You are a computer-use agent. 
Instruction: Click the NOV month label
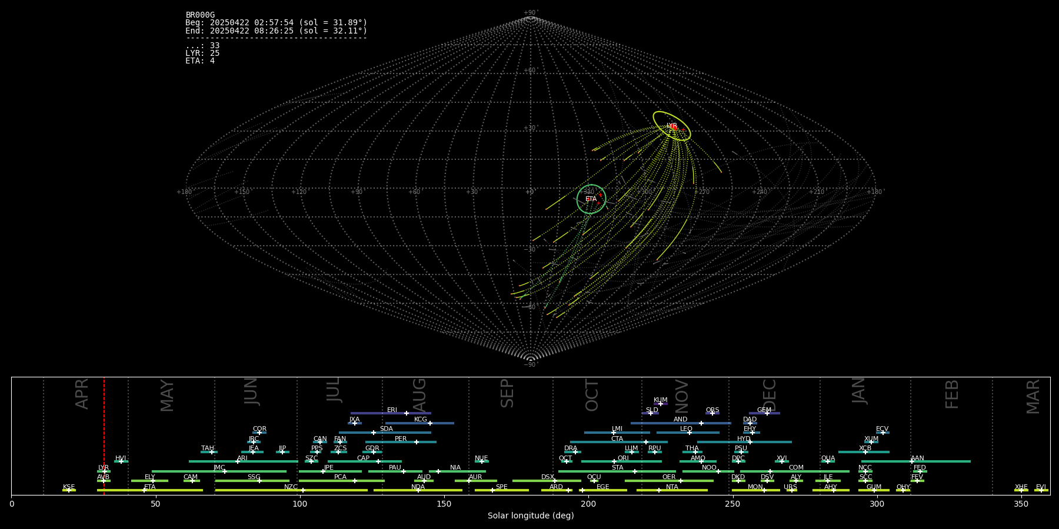click(681, 395)
